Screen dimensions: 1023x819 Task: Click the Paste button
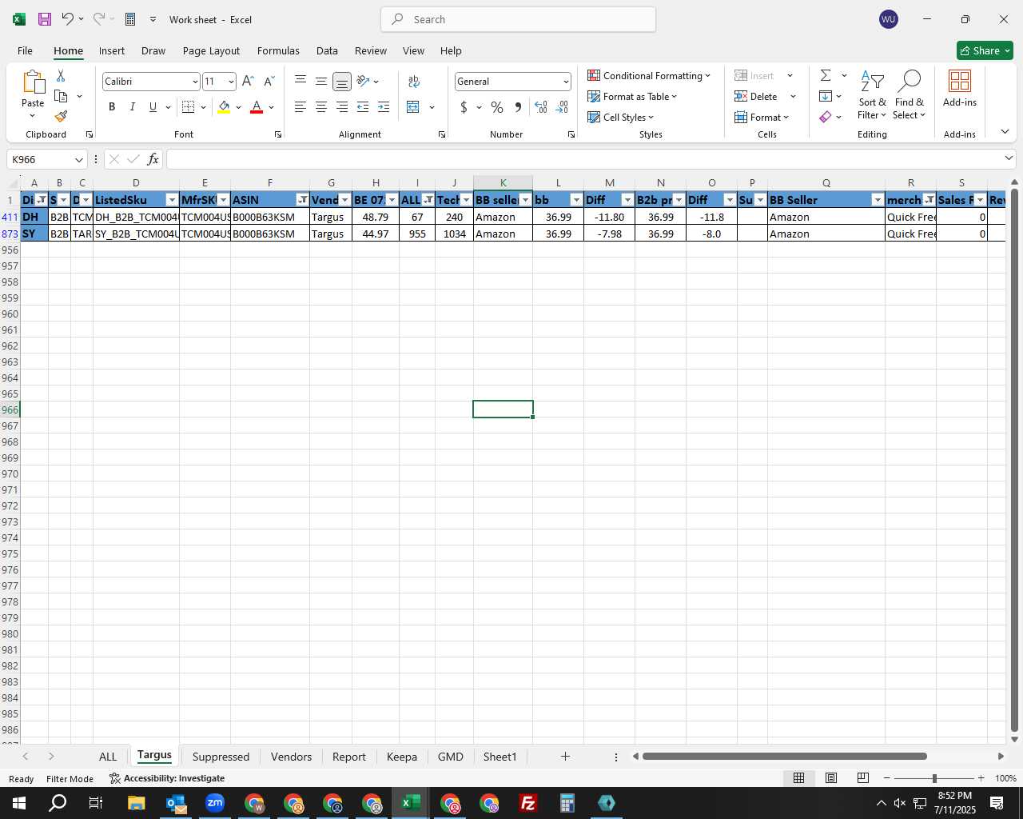33,94
